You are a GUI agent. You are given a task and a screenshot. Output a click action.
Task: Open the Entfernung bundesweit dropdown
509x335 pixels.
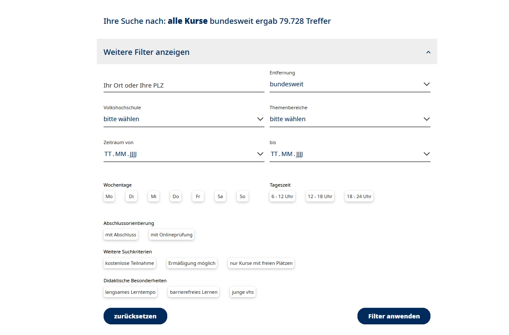(350, 84)
